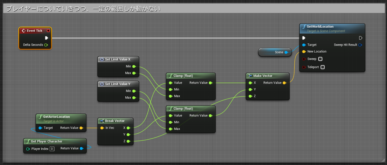Enable the Teleport checkbox
The image size is (387, 165).
(322, 67)
